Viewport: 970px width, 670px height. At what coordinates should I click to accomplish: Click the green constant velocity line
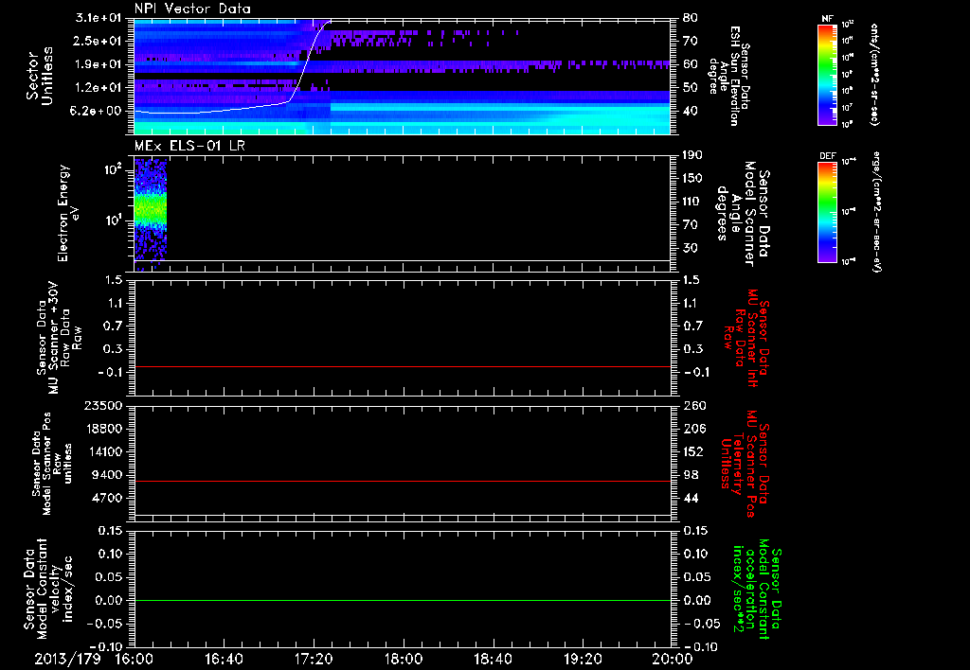[403, 600]
